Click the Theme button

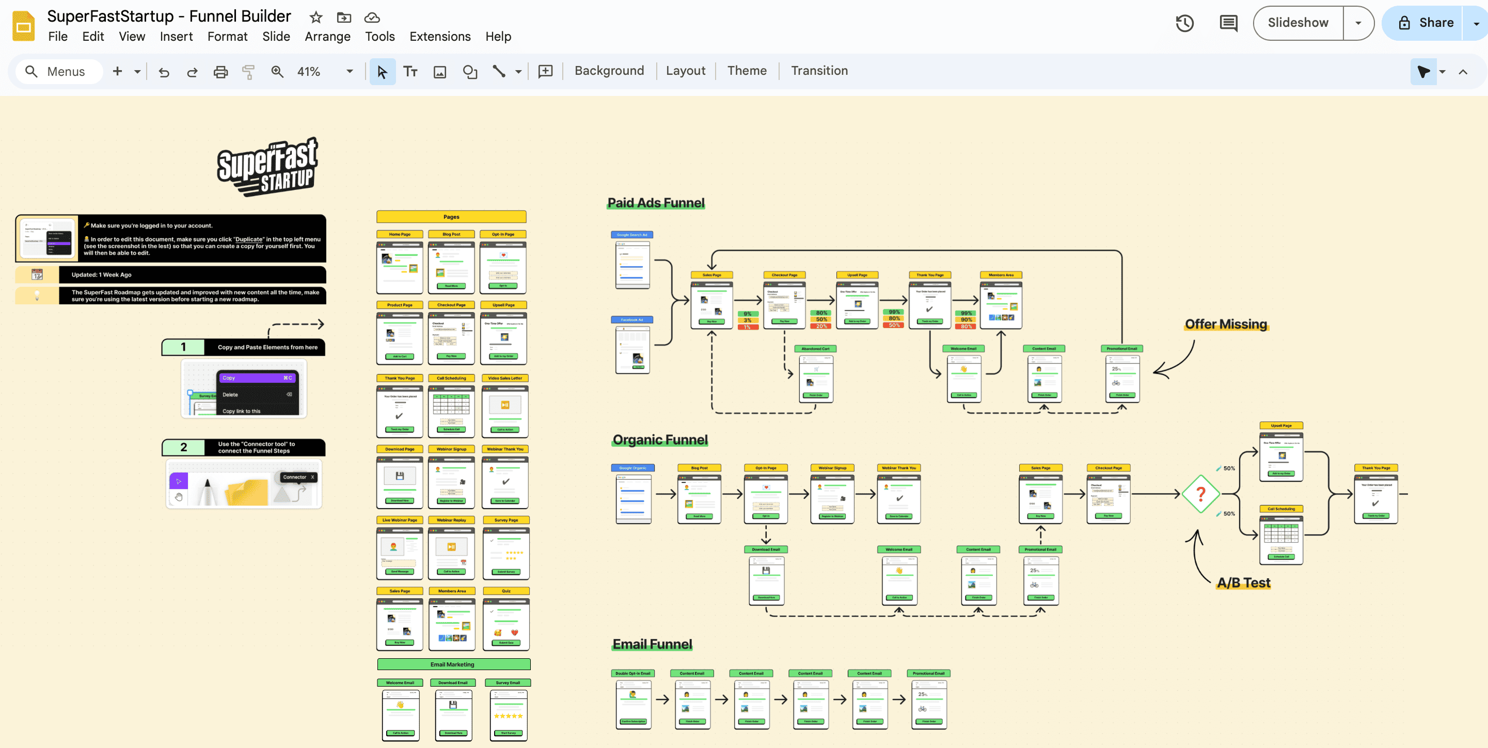click(x=747, y=70)
